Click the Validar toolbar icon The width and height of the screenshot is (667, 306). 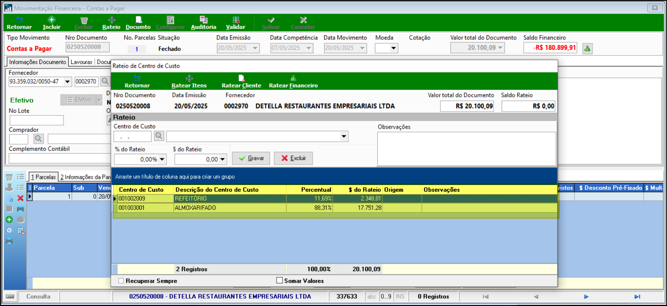pos(236,23)
